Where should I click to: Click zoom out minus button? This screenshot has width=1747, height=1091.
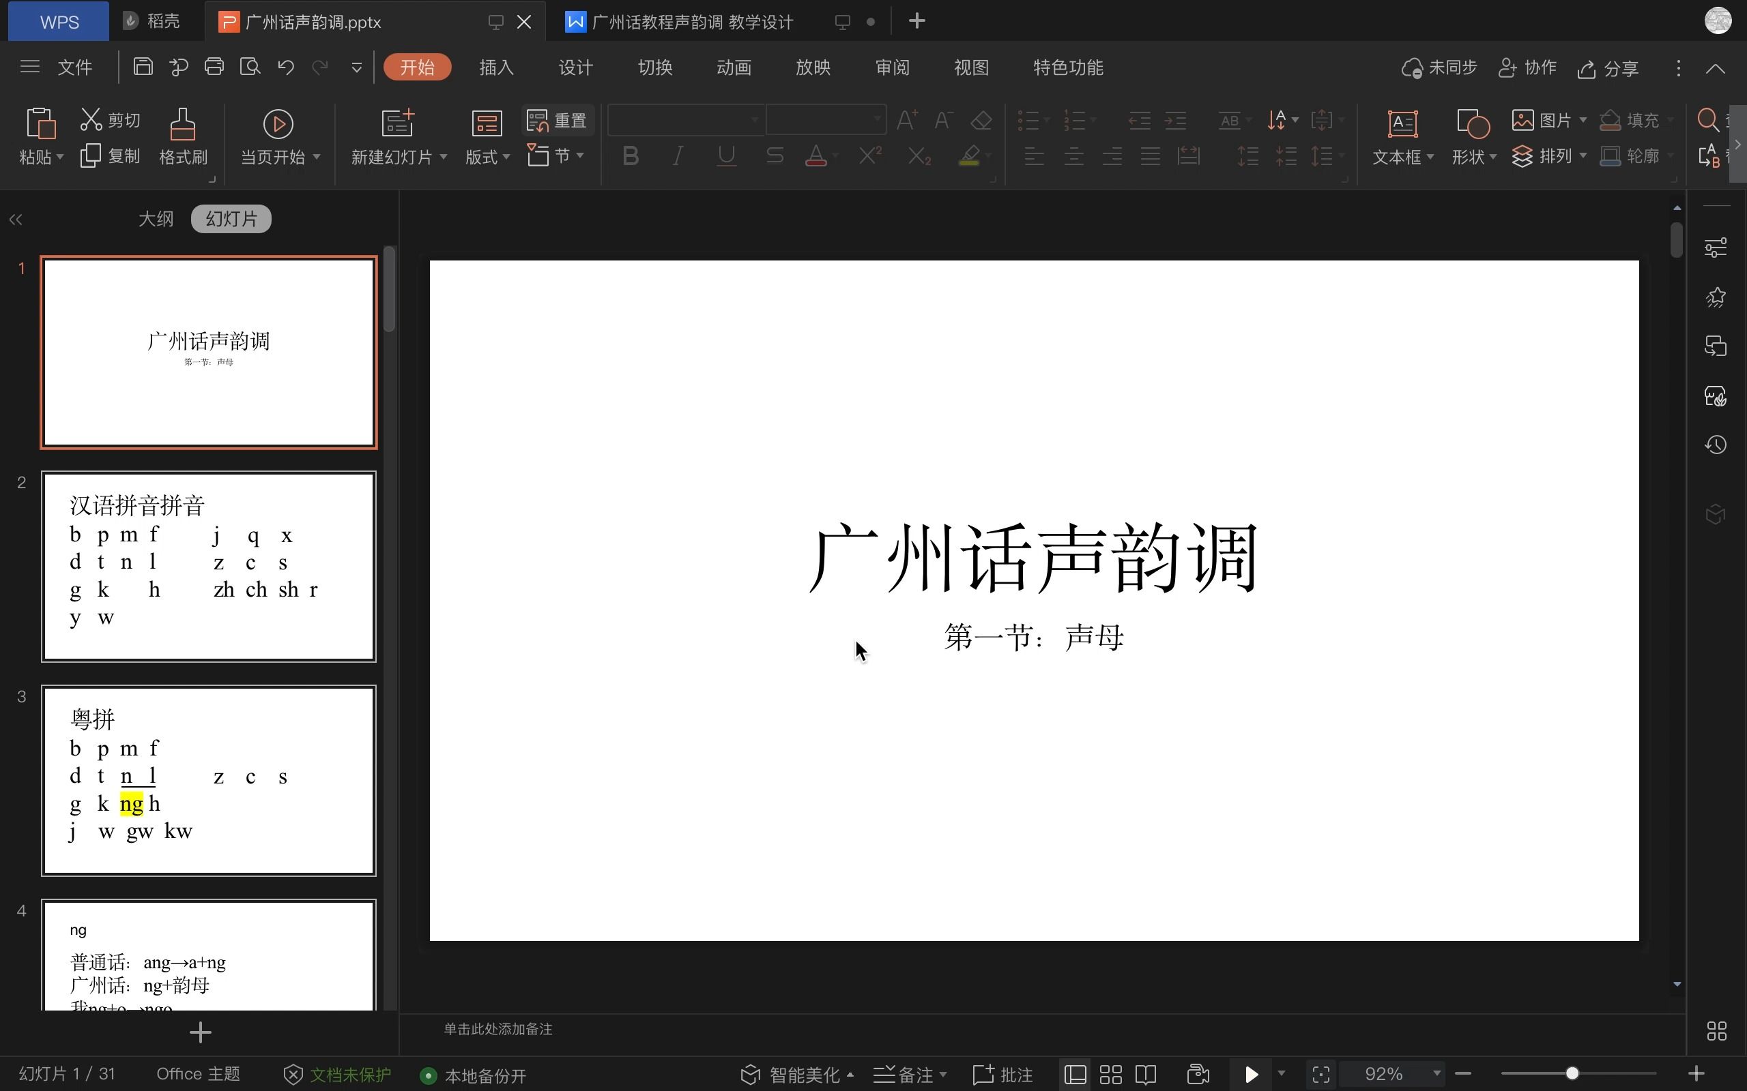[1462, 1075]
